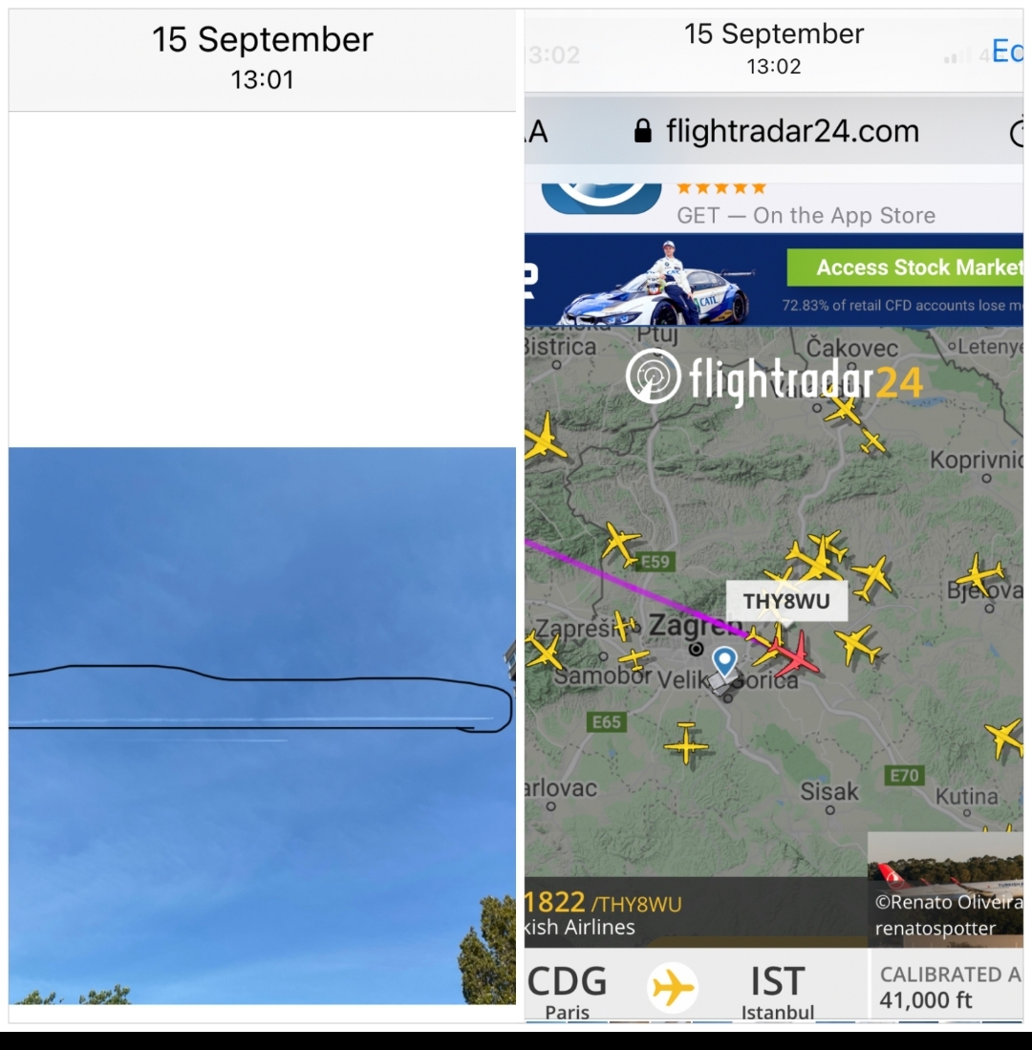Tap the padlock icon in the address bar
The height and width of the screenshot is (1050, 1032).
[642, 131]
